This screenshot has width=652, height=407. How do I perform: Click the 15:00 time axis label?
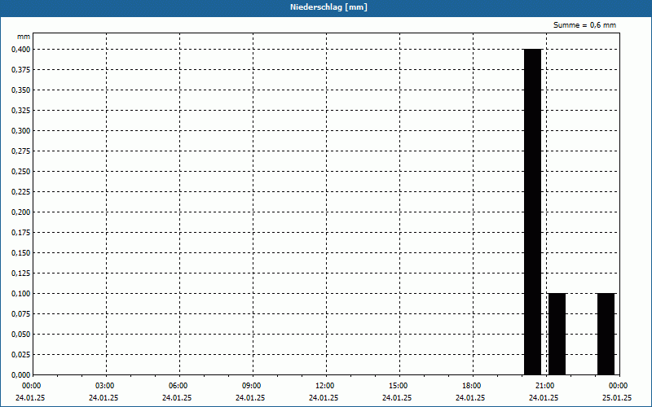pyautogui.click(x=399, y=386)
